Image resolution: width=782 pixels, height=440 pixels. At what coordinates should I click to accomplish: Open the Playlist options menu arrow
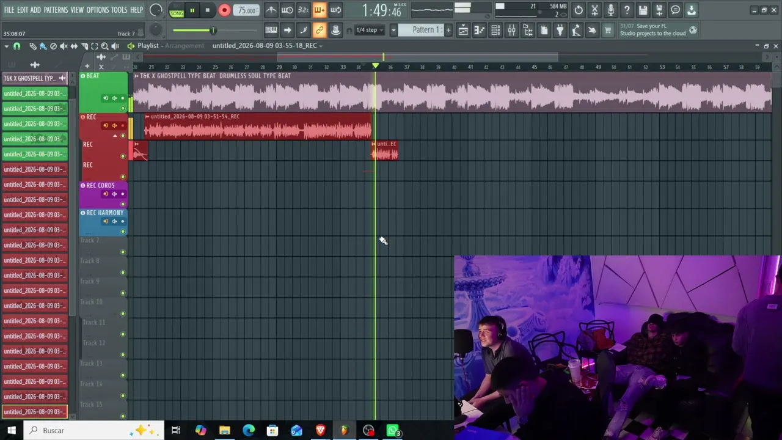coord(6,46)
